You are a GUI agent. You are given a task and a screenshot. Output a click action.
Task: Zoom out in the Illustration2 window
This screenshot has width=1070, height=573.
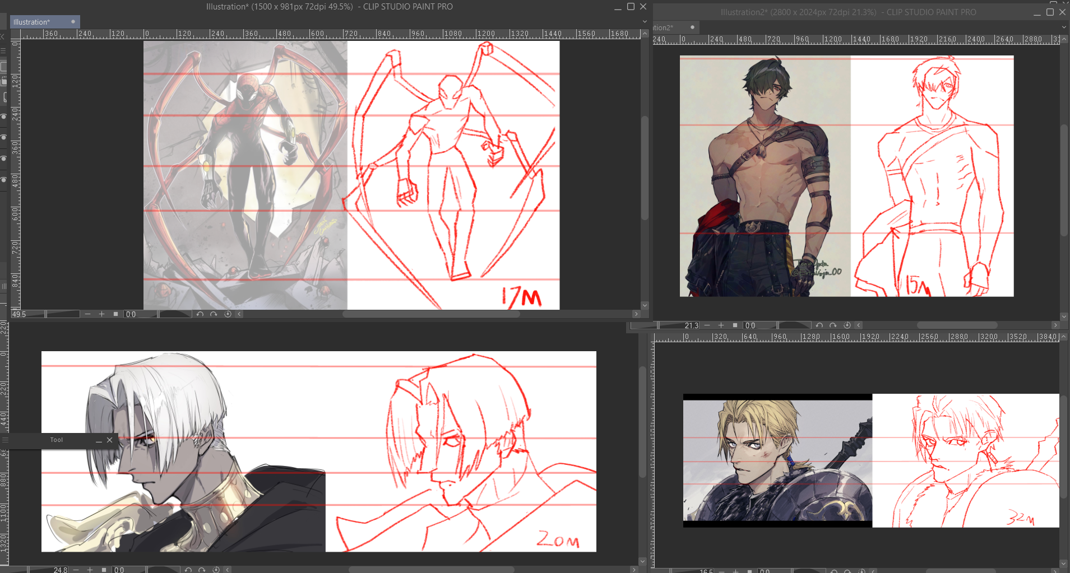click(x=707, y=325)
